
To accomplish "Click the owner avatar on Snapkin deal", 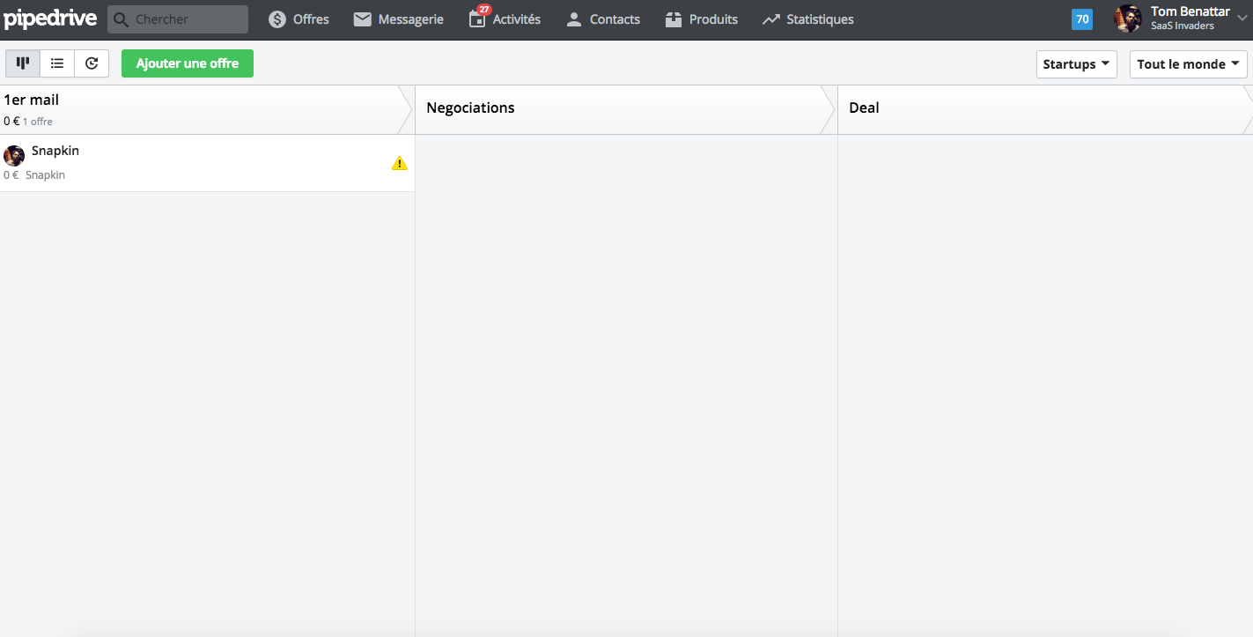I will click(14, 156).
